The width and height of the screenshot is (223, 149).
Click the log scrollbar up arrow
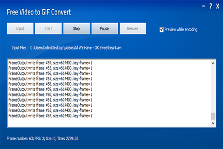(213, 63)
